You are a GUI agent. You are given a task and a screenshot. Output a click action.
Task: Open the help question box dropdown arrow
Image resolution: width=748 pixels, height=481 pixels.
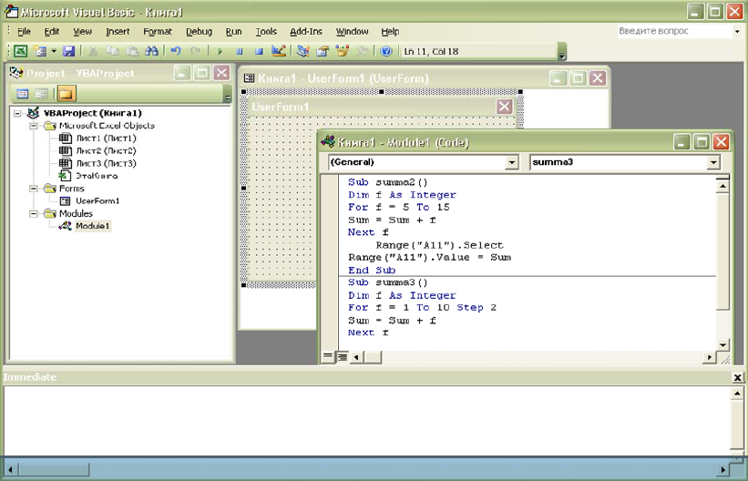(737, 32)
